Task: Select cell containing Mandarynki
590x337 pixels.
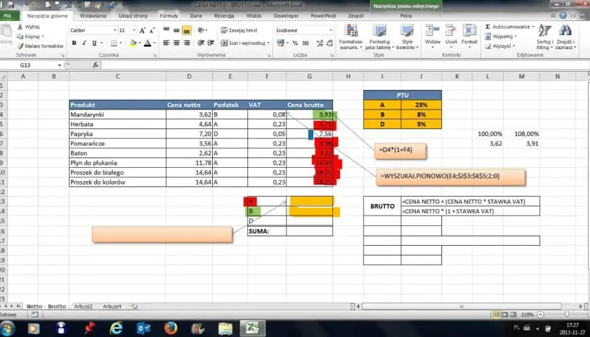Action: pyautogui.click(x=117, y=114)
